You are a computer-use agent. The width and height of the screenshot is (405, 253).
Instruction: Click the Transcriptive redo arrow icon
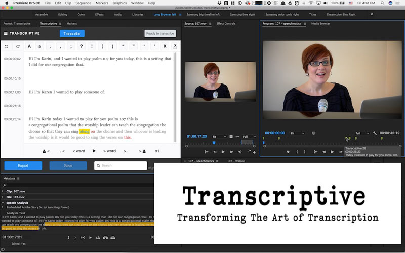18,46
